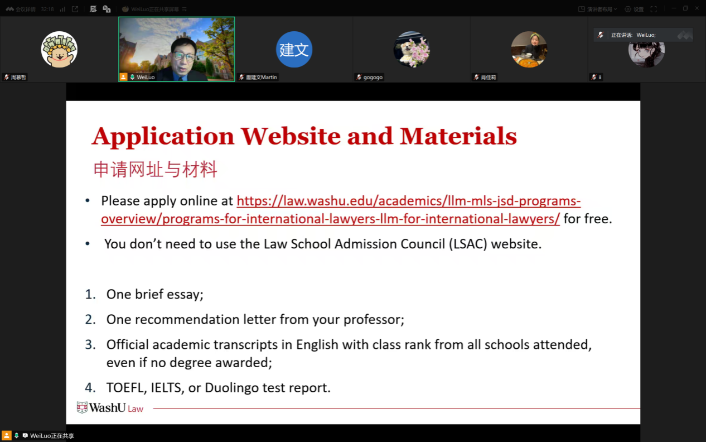
Task: Click gogogo's flower avatar
Action: point(412,50)
